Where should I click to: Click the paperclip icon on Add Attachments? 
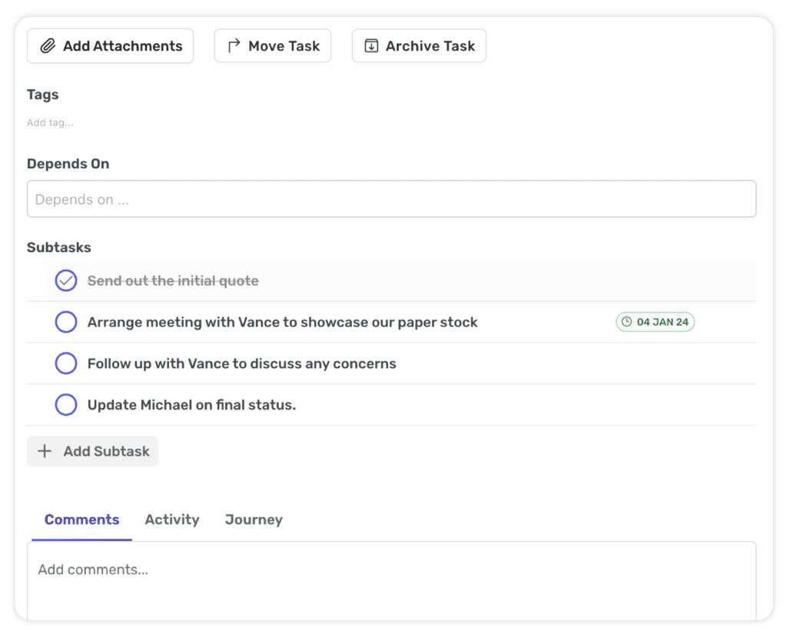pos(48,46)
